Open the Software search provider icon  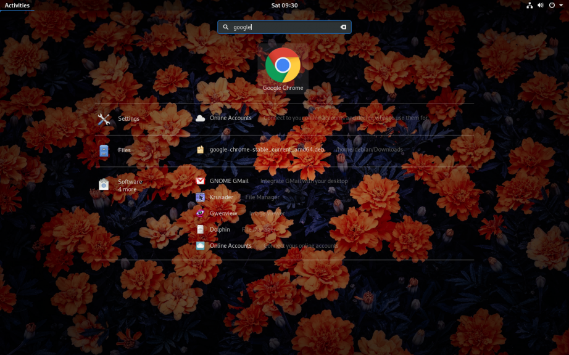tap(104, 184)
